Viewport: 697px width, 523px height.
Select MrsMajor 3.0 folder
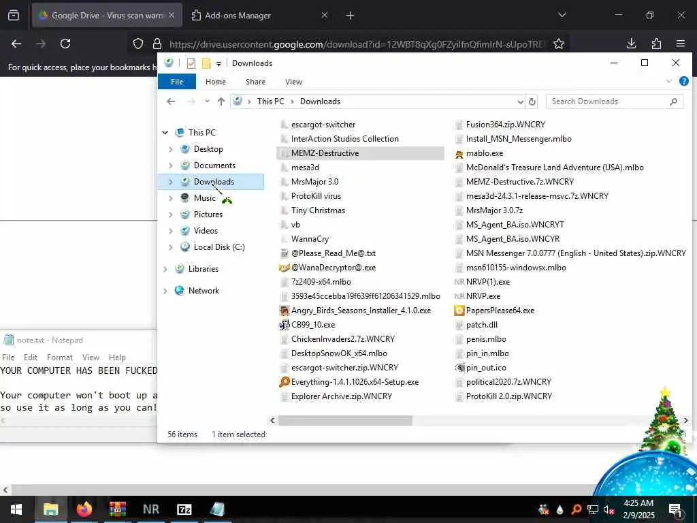click(314, 182)
